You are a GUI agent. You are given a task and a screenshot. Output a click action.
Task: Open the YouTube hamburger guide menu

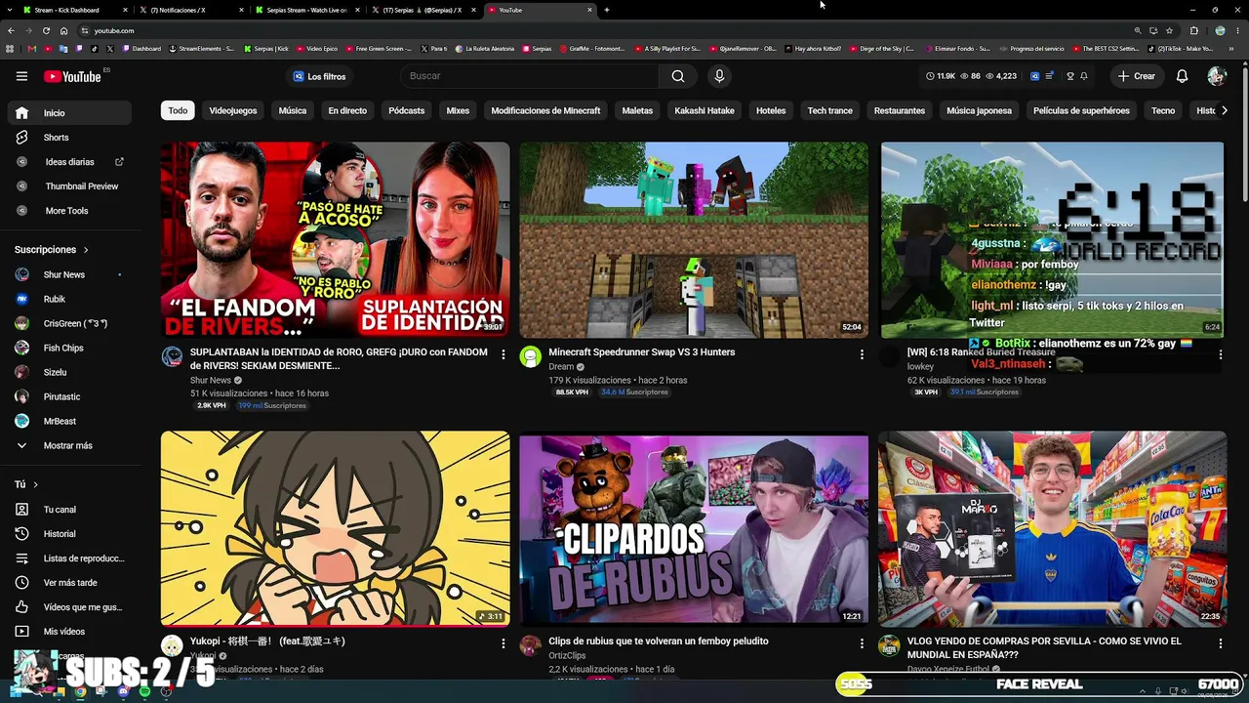(x=21, y=76)
